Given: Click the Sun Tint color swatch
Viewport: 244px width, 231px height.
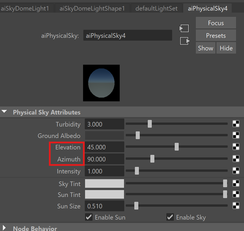Looking at the screenshot, I should click(105, 195).
